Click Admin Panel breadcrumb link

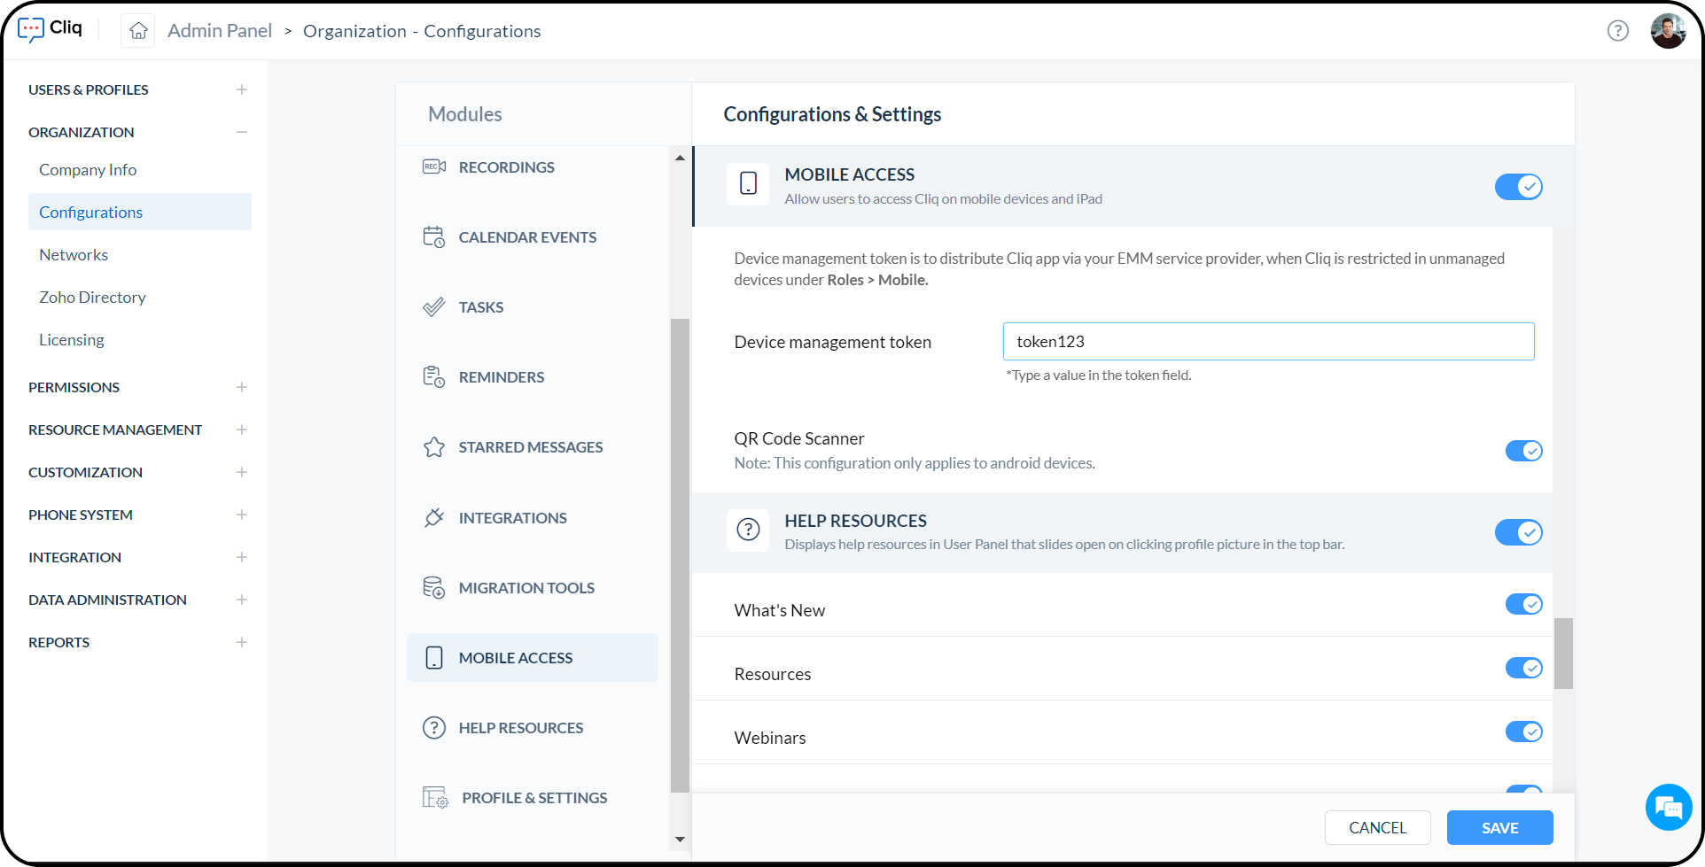220,31
